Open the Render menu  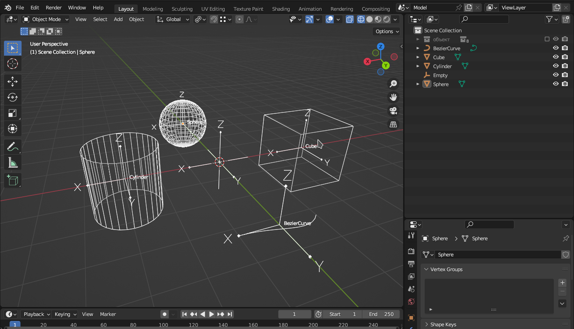(54, 8)
